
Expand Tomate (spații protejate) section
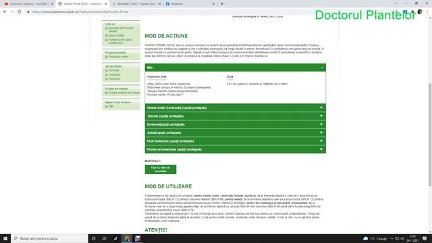236,116
